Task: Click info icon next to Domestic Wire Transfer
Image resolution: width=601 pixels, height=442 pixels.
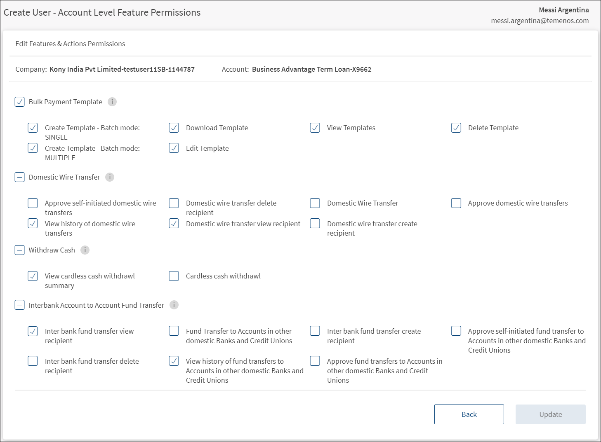Action: coord(110,177)
